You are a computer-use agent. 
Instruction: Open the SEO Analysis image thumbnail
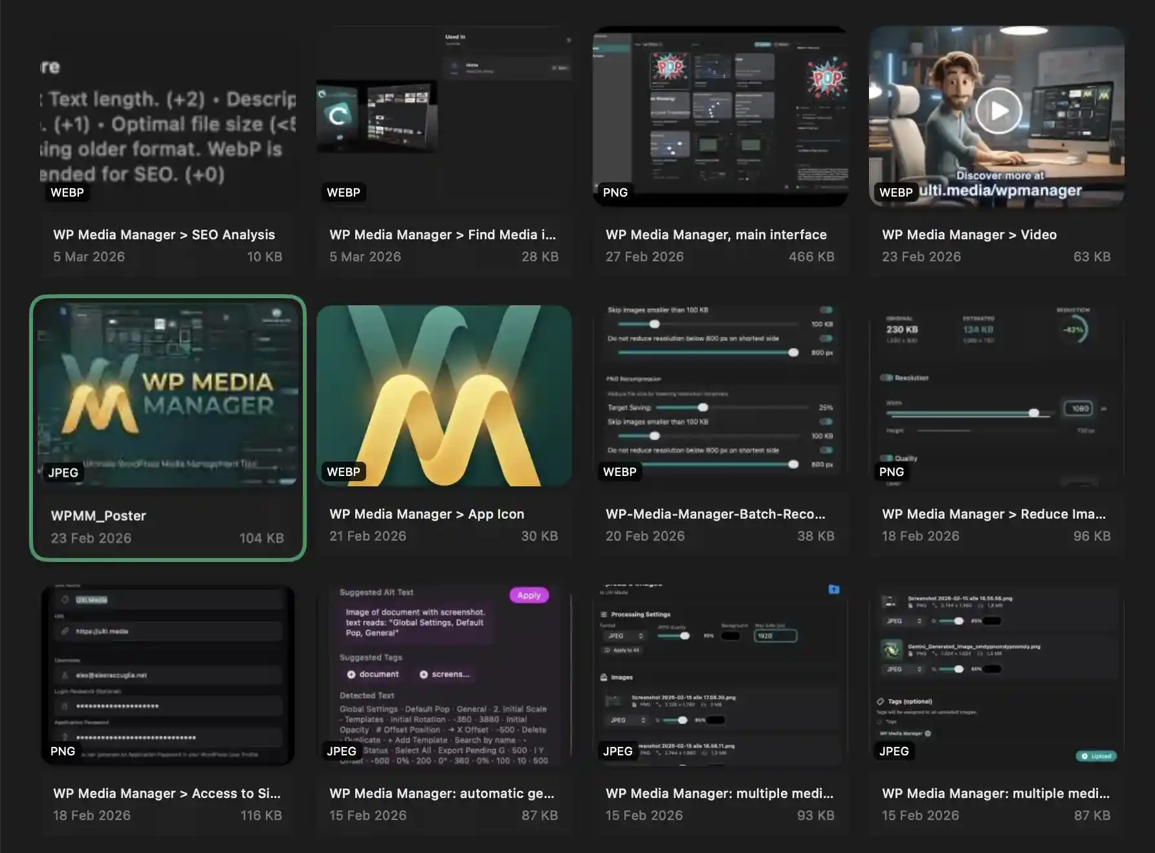(x=168, y=116)
